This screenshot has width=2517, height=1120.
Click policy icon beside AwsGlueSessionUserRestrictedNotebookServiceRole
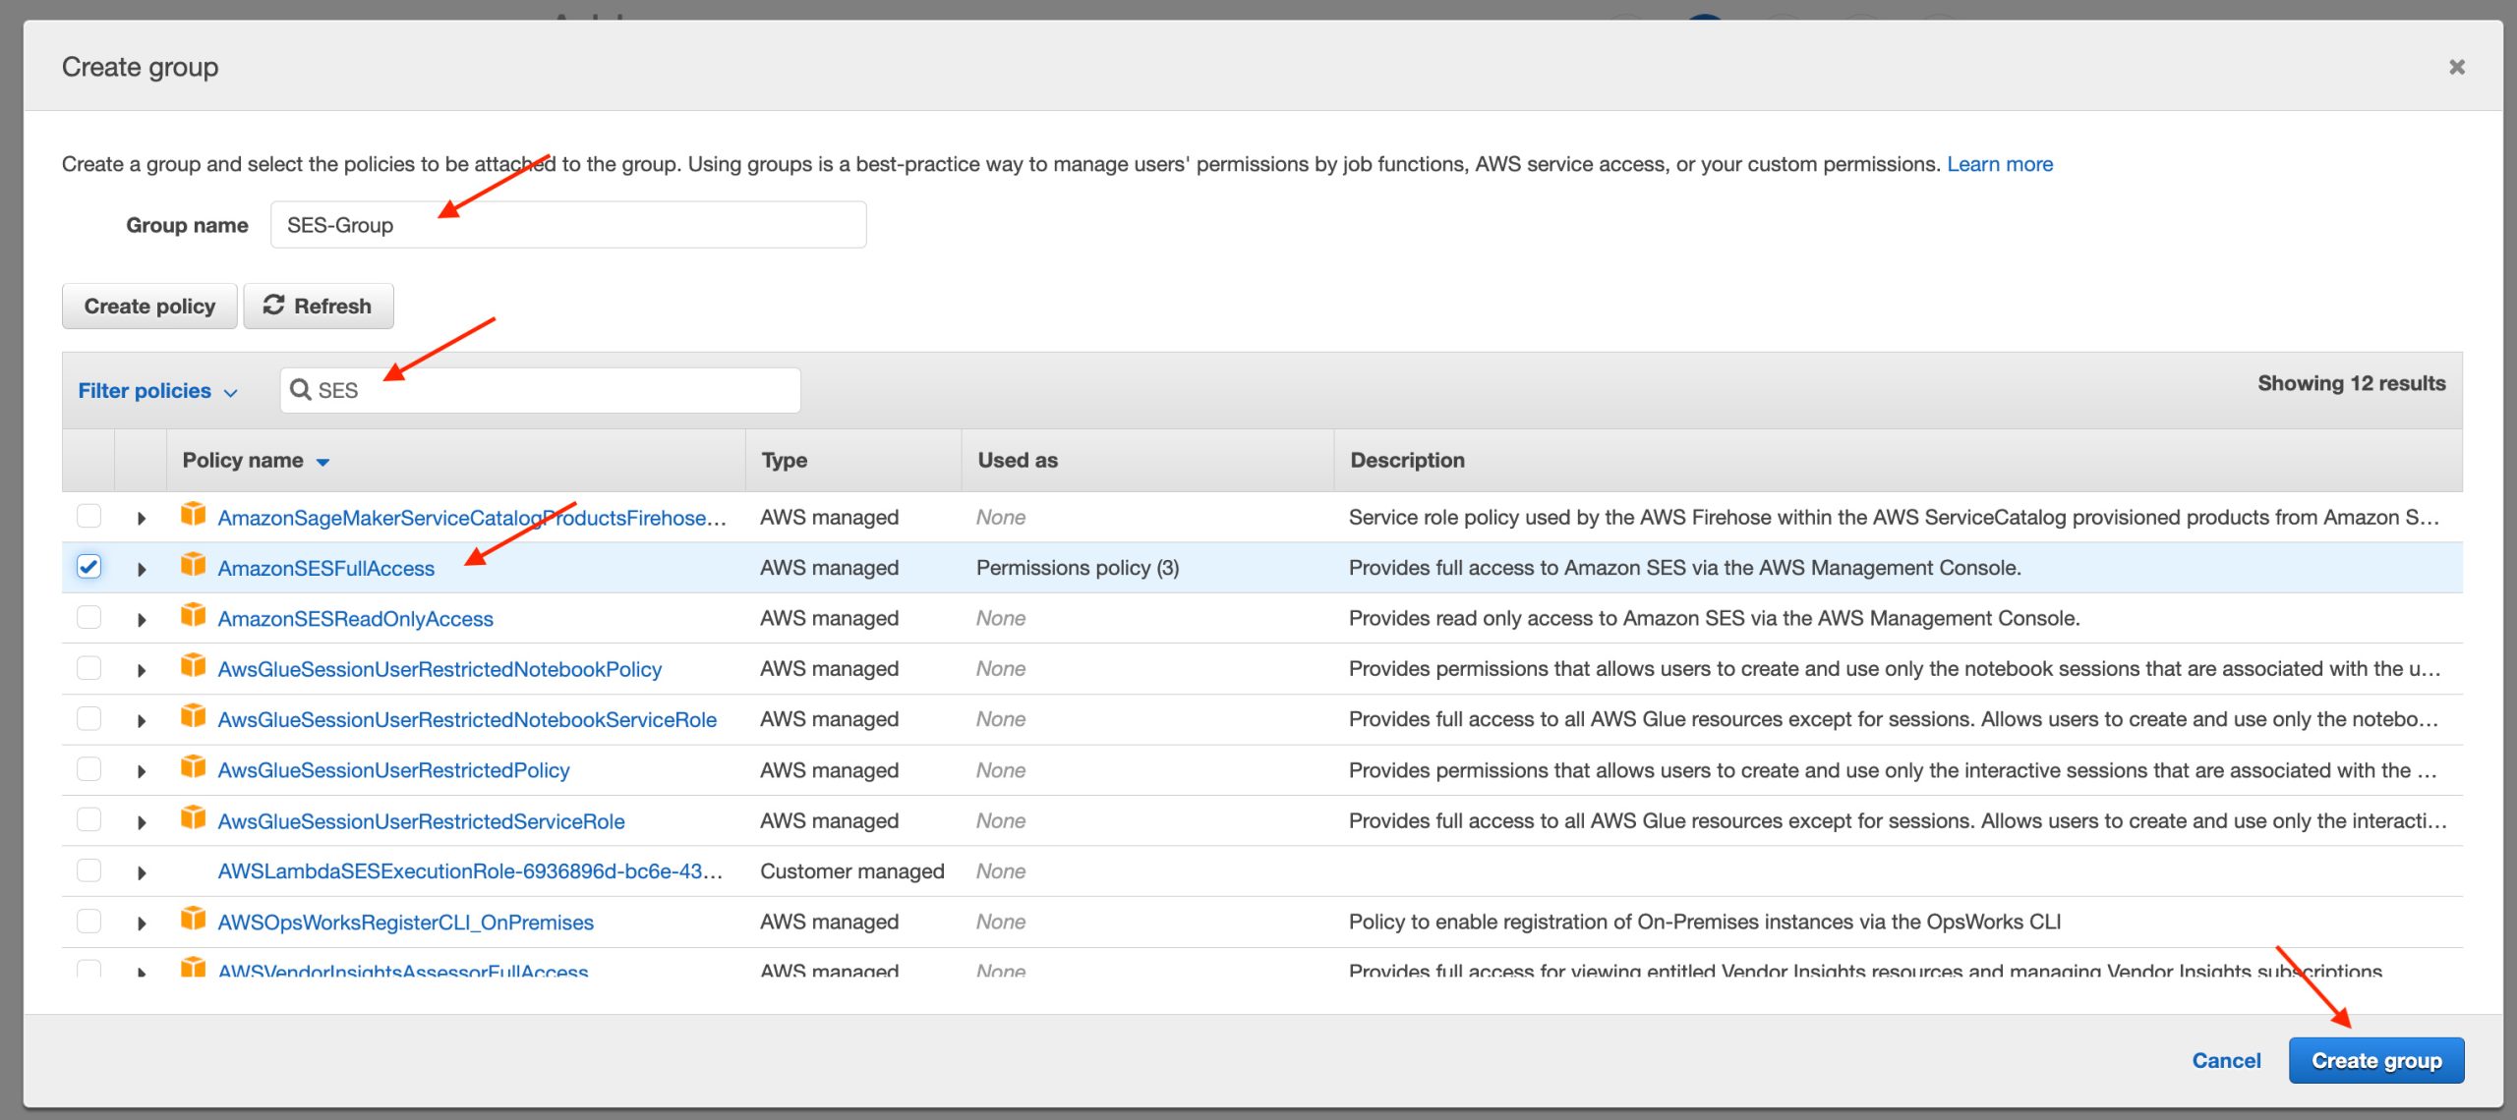pos(194,717)
